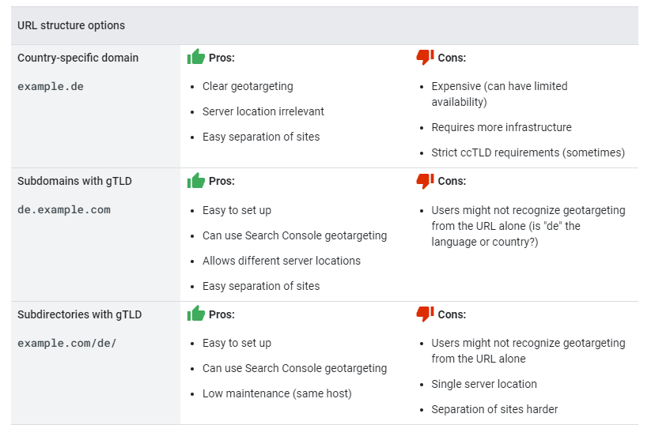651x425 pixels.
Task: Select the de.example.com code text
Action: [64, 210]
